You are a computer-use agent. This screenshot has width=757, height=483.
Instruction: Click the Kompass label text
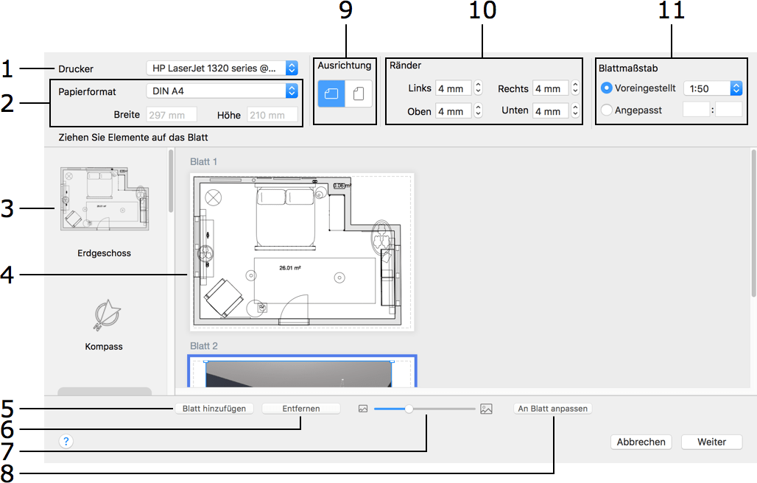pos(104,347)
